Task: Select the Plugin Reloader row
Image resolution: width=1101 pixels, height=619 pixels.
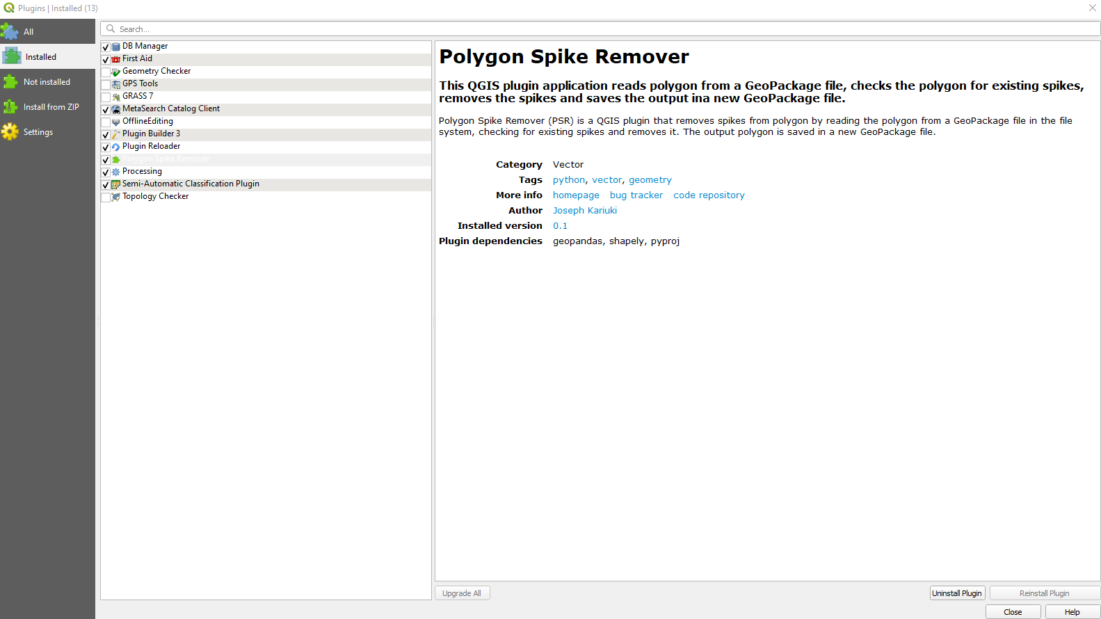Action: click(266, 147)
